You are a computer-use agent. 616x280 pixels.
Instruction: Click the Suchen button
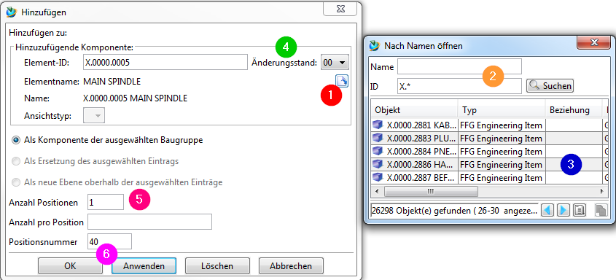[550, 85]
